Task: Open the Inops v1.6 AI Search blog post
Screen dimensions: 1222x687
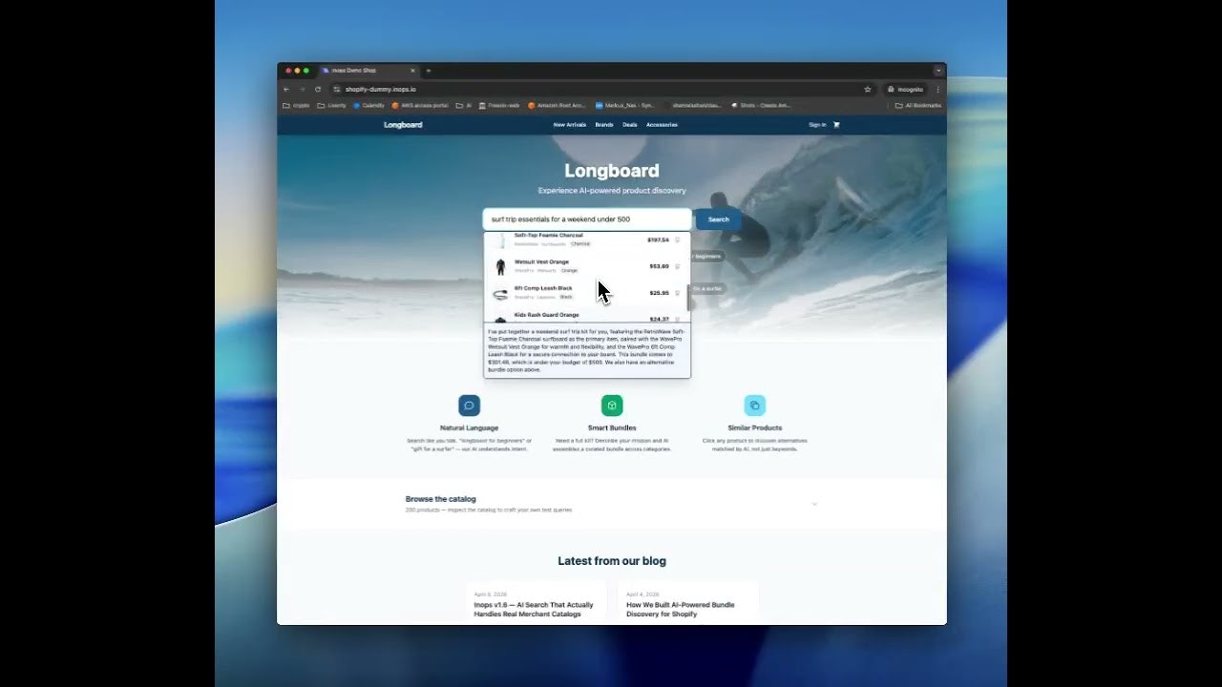Action: (x=536, y=601)
